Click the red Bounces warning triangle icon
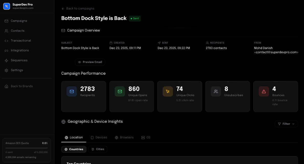The height and width of the screenshot is (164, 304). pyautogui.click(x=264, y=91)
